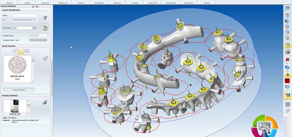The width and height of the screenshot is (292, 137).
Task: Select the first cube view icon
Action: (x=287, y=16)
